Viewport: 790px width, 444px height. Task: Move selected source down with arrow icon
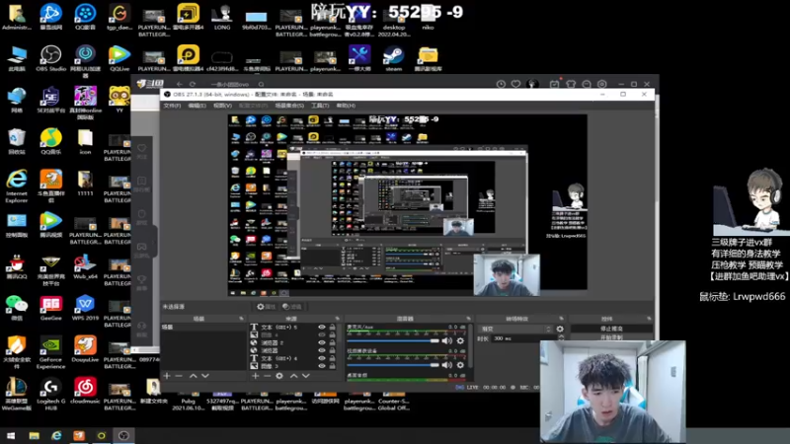[x=306, y=376]
